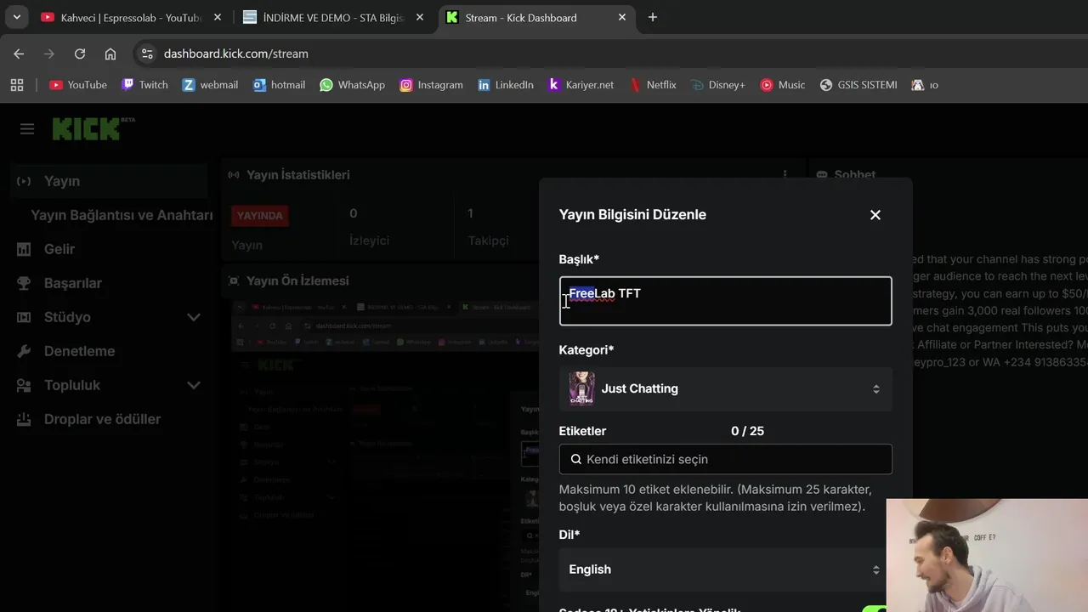Open the last bookmark labeled ıo
This screenshot has width=1088, height=612.
tap(925, 85)
